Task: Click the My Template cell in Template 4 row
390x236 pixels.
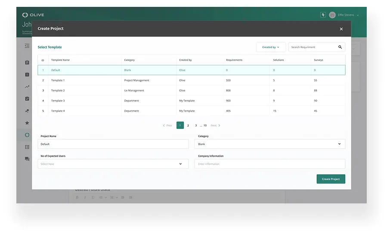Action: (x=187, y=111)
